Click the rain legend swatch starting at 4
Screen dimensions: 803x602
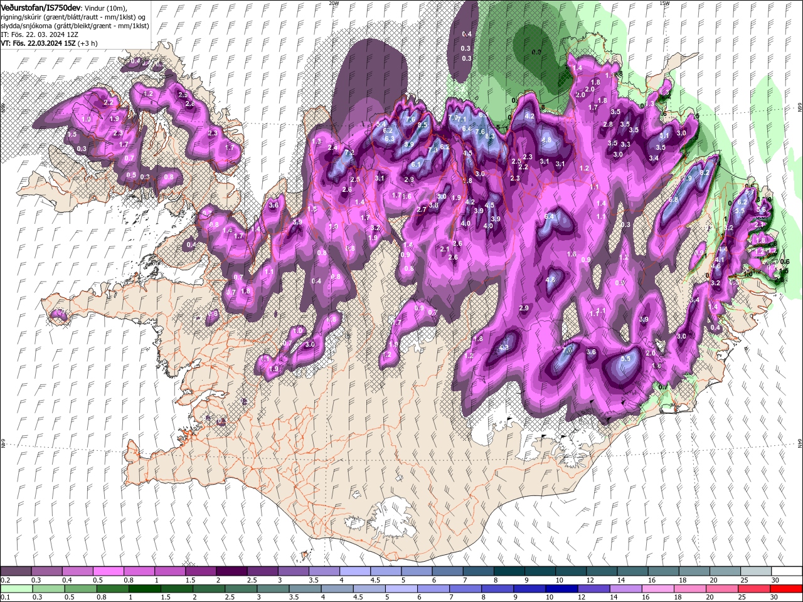tap(337, 589)
